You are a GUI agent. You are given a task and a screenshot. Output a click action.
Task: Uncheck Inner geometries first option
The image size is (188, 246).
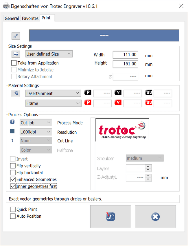point(13,186)
